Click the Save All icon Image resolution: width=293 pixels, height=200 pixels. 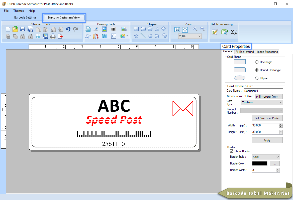coord(30,29)
